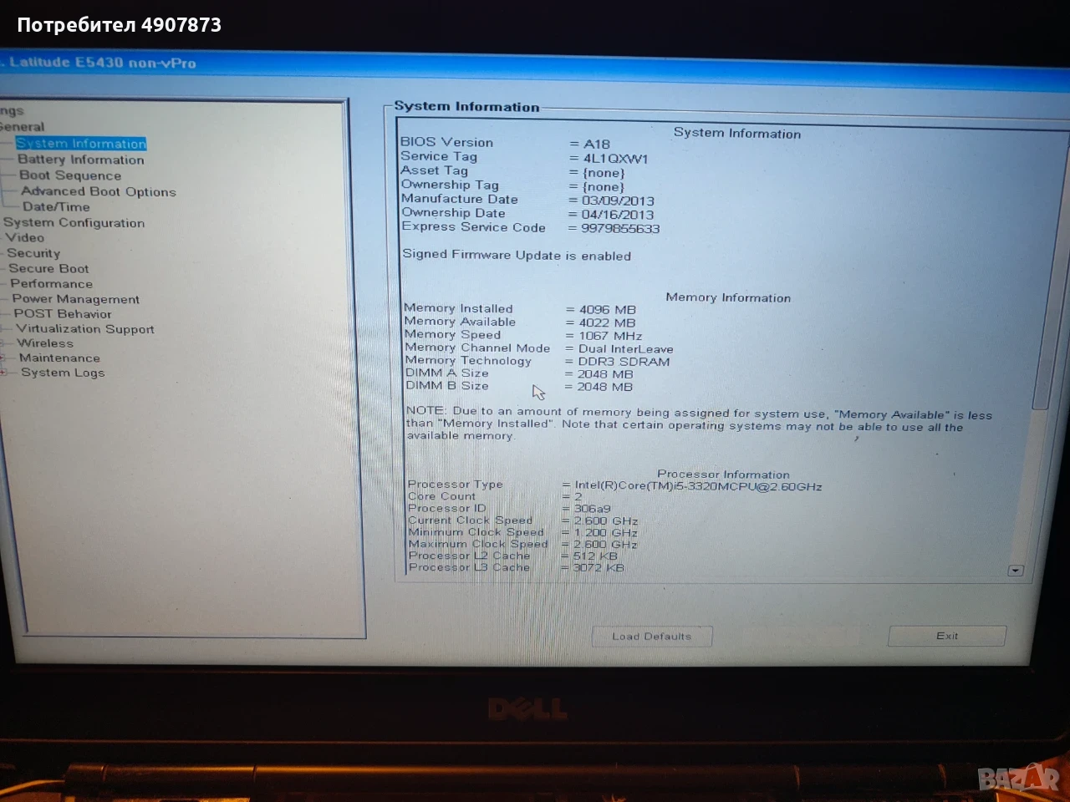Click the scroll-down arrow of the info panel
This screenshot has height=802, width=1070.
(x=1016, y=571)
